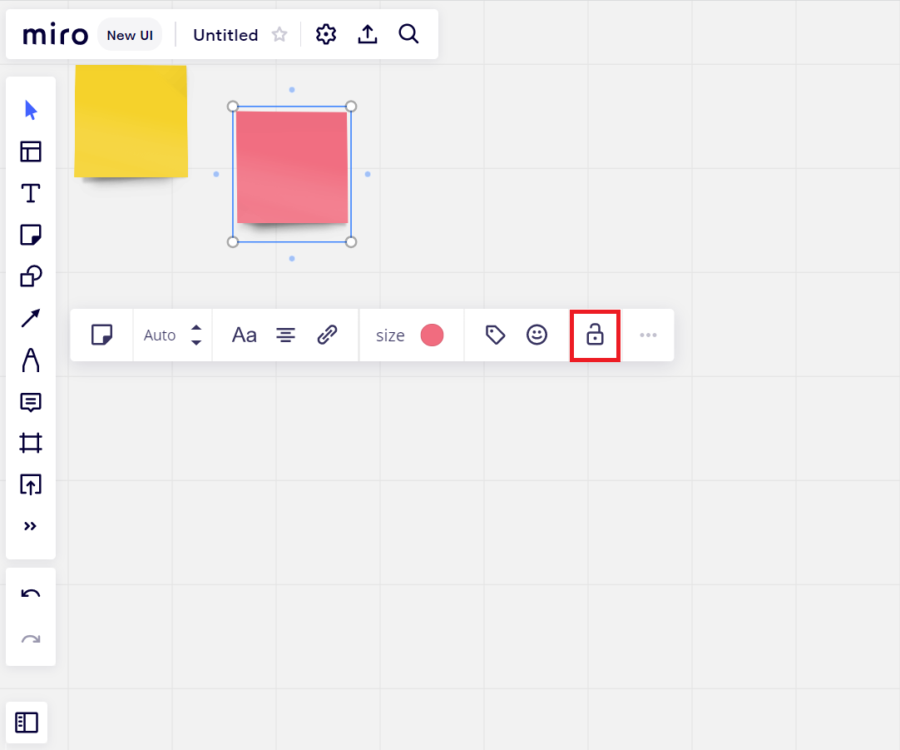Screen dimensions: 900x750
Task: Open the Comment tool
Action: (31, 402)
